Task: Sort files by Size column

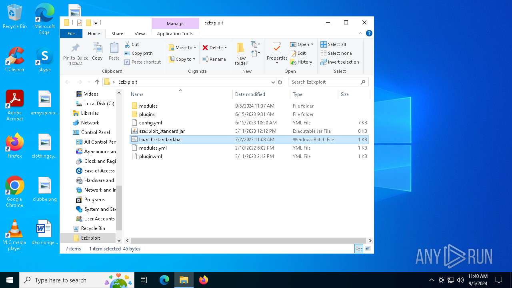Action: (354, 94)
